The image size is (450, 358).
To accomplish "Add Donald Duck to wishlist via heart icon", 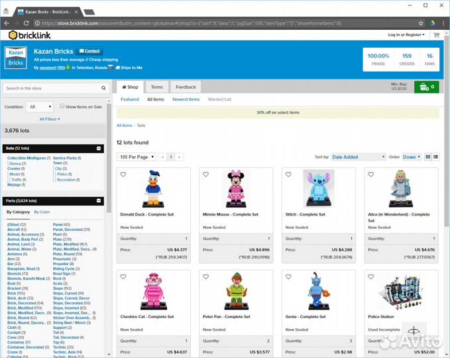I will (x=123, y=175).
